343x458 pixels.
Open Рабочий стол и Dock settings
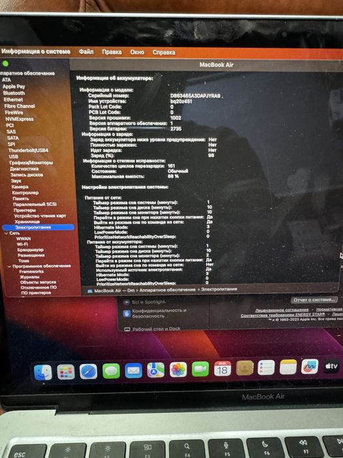(157, 329)
